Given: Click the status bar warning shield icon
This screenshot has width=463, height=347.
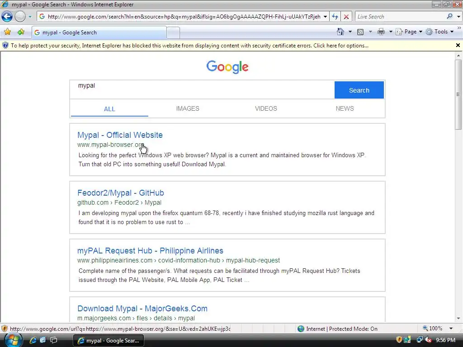Looking at the screenshot, I should point(5,328).
